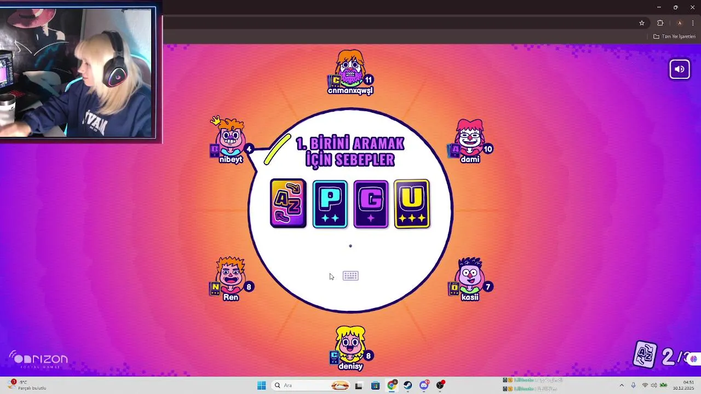Image resolution: width=701 pixels, height=394 pixels.
Task: Pick the letter G card
Action: pyautogui.click(x=371, y=204)
